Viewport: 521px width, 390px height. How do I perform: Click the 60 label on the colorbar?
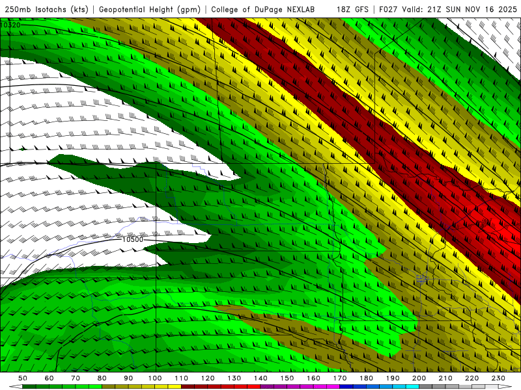[49, 378]
